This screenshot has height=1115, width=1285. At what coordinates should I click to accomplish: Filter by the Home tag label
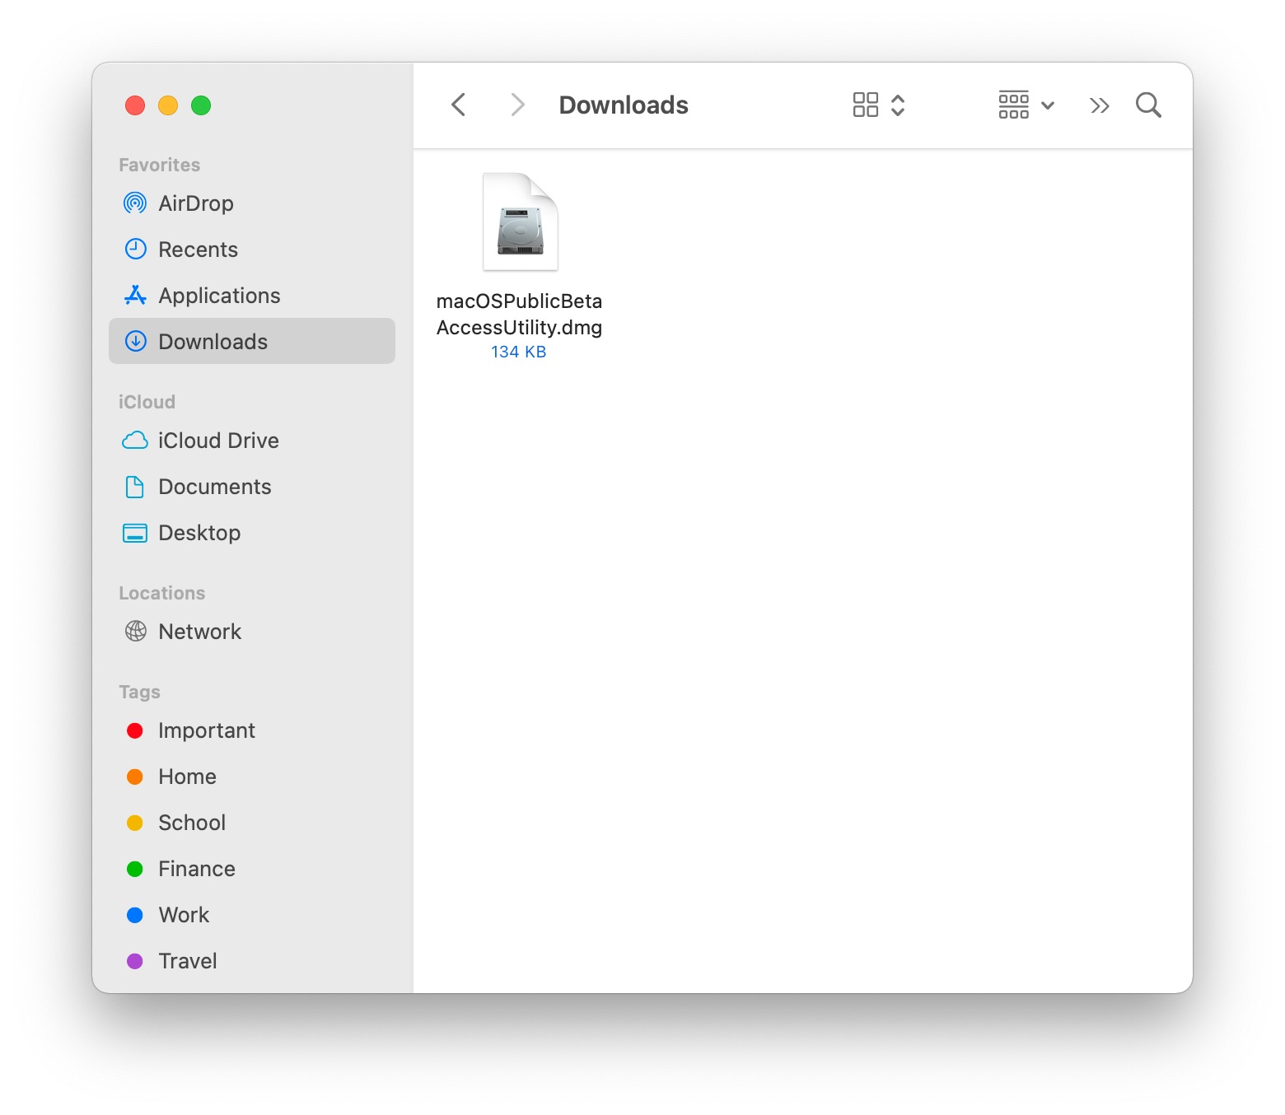(x=187, y=777)
